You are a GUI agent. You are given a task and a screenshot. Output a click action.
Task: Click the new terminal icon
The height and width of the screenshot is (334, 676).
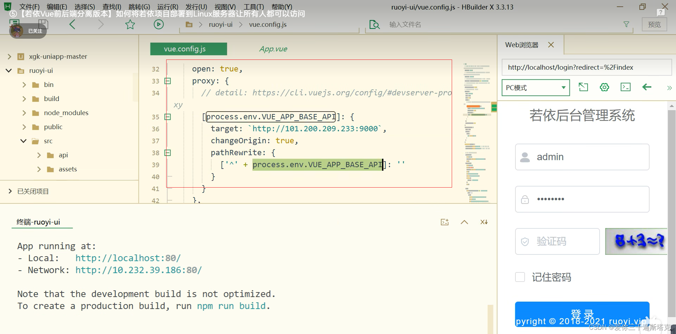pyautogui.click(x=445, y=222)
